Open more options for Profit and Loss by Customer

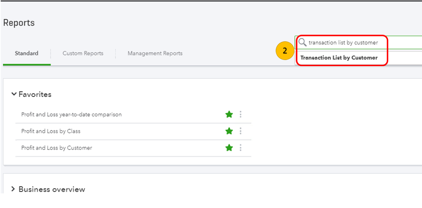coord(240,148)
